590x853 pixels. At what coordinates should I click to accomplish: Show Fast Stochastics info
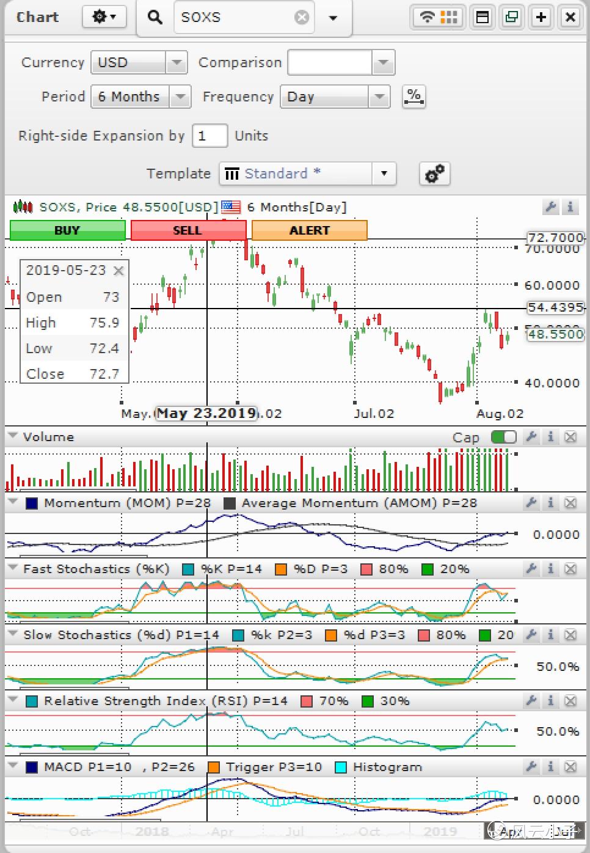click(x=551, y=569)
